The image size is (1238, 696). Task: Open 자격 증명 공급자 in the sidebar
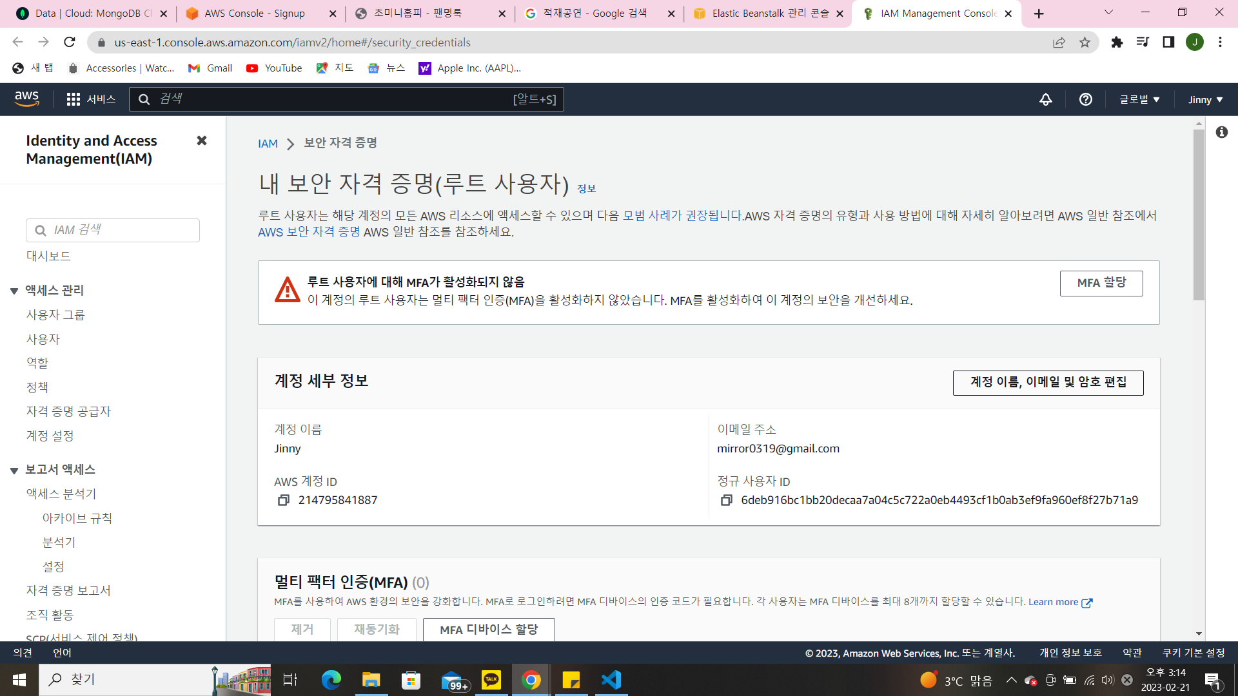pos(68,411)
